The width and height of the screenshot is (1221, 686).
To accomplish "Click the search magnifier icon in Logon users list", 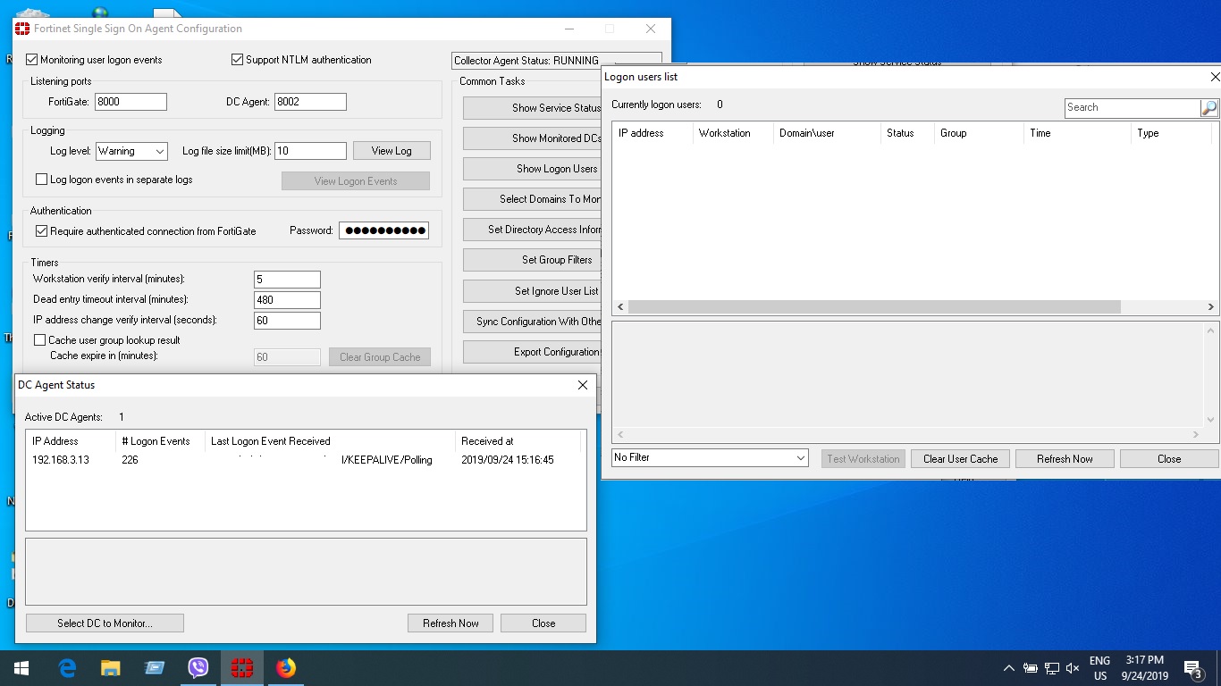I will pos(1208,108).
